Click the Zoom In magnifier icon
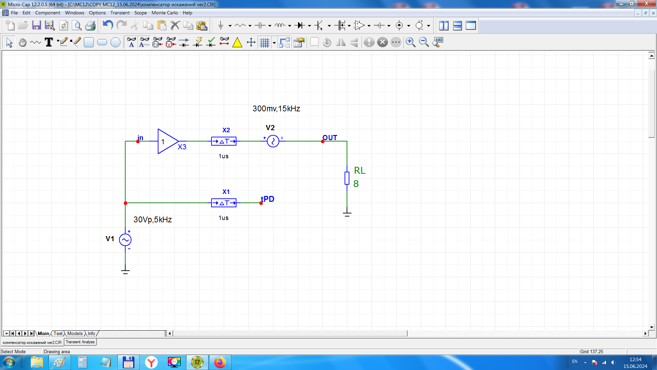This screenshot has width=657, height=370. point(410,42)
